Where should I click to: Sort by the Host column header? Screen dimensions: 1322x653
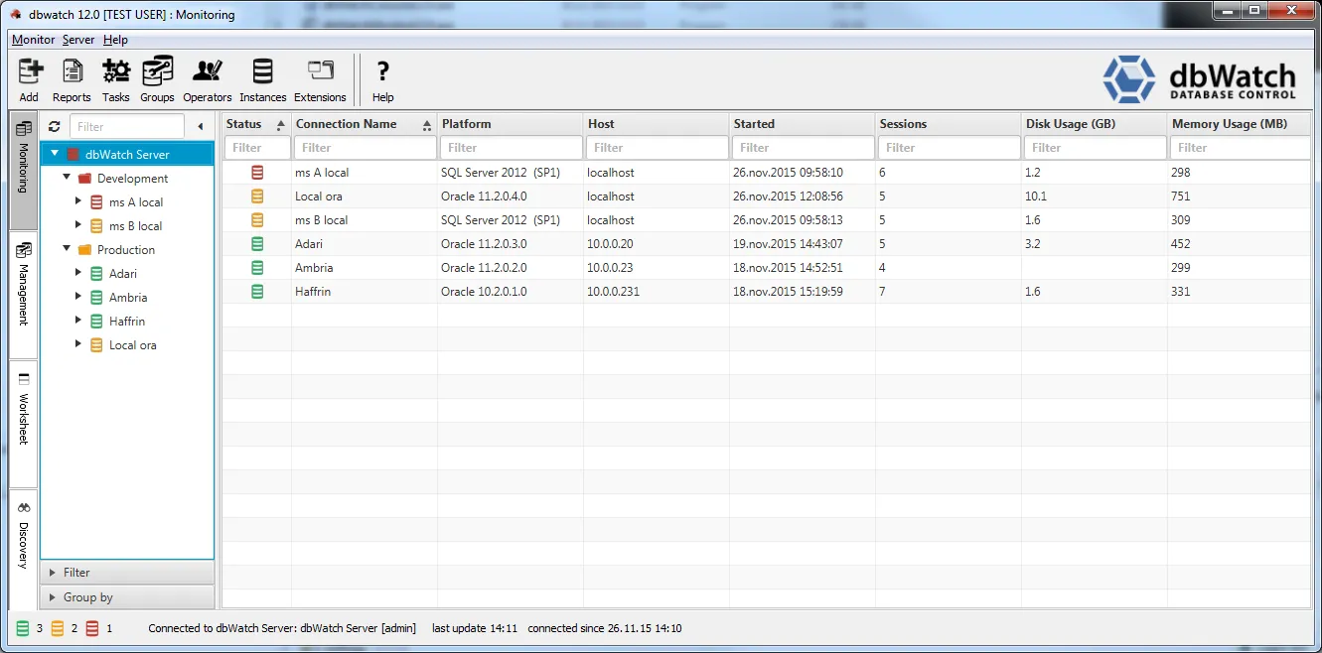[x=657, y=124]
